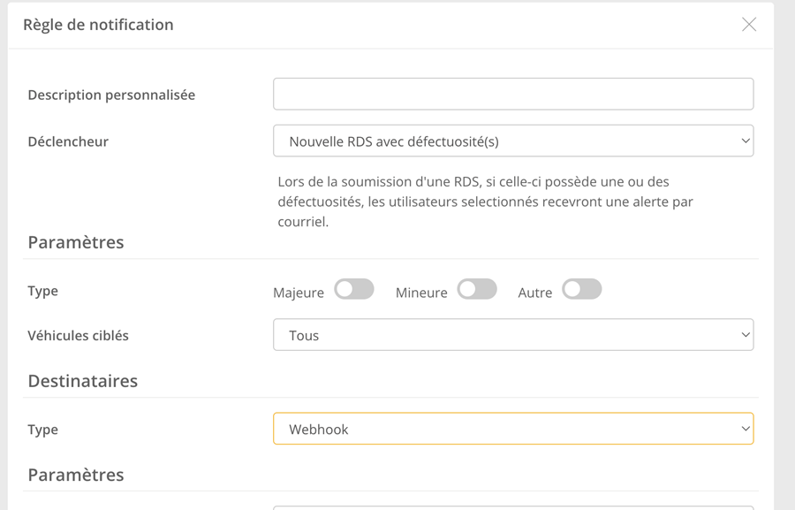Close the Règle de notification dialog

(x=749, y=25)
